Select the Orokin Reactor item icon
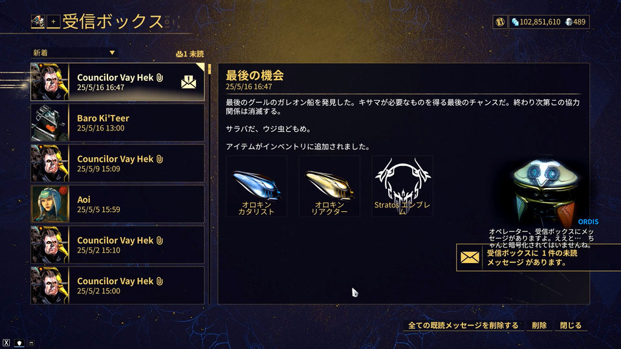This screenshot has width=621, height=349. coord(329,186)
